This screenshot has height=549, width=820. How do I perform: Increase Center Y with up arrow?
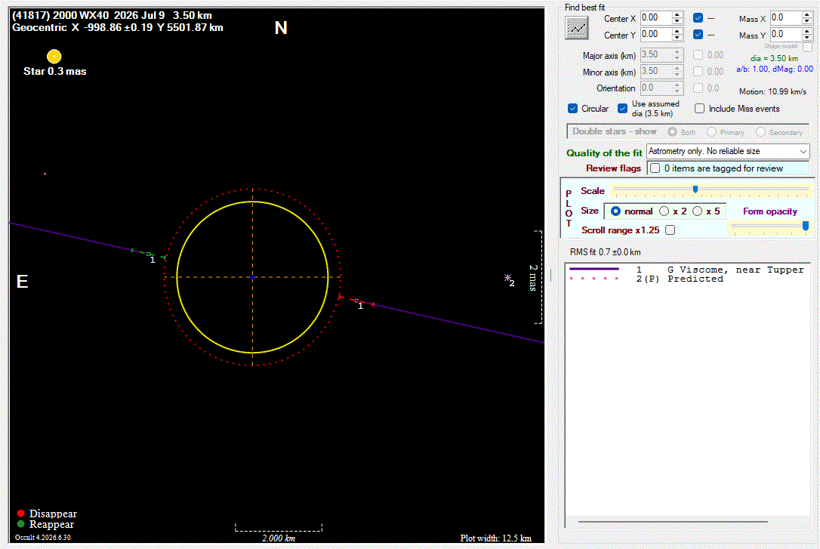677,32
